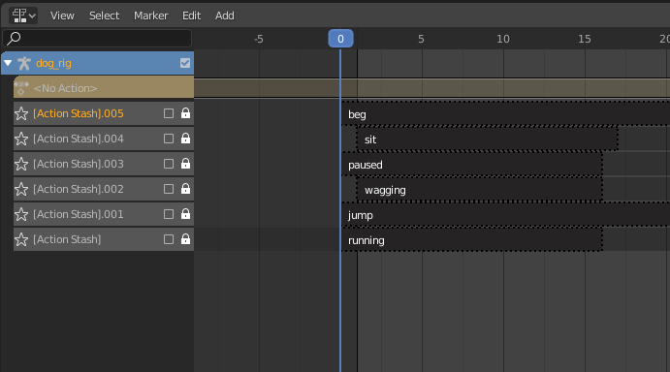Select the [Action Stash].001 track name

coord(79,214)
